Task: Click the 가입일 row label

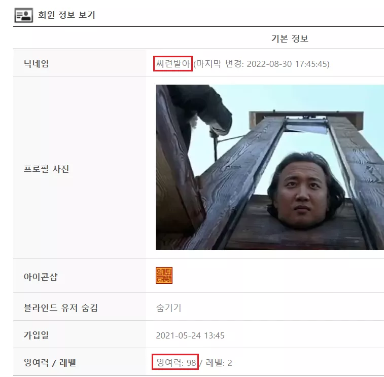Action: 36,335
